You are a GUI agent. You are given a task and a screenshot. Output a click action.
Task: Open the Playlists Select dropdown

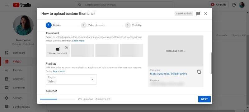71,79
